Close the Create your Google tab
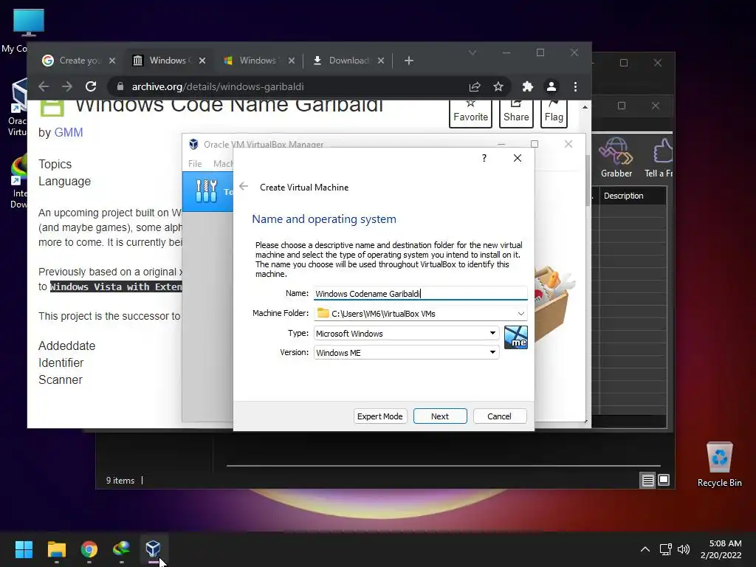756x567 pixels. tap(112, 61)
